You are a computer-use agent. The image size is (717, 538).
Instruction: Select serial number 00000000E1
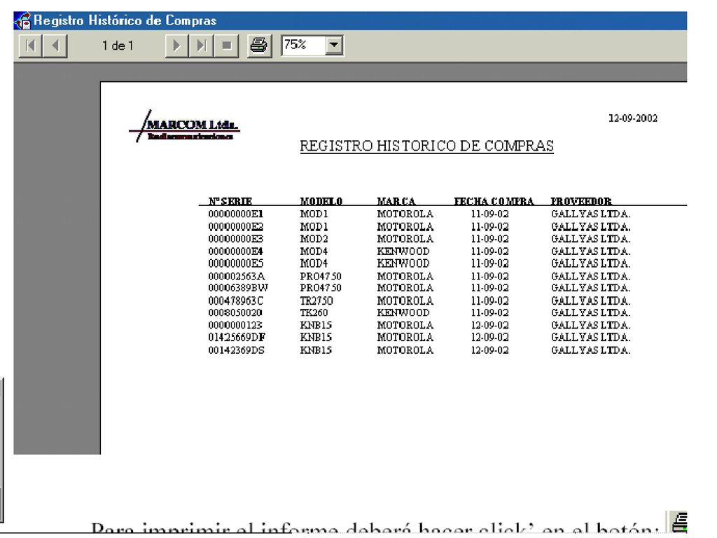(x=236, y=214)
